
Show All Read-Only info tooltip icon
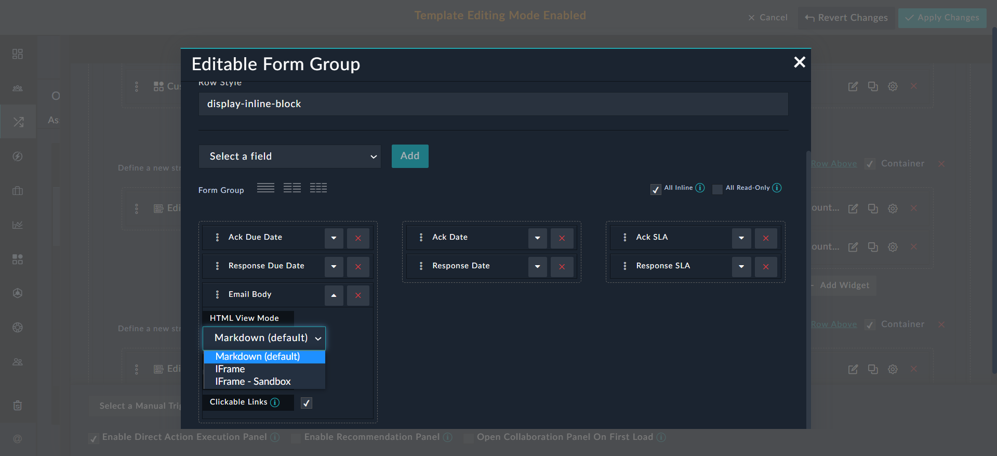click(x=777, y=188)
